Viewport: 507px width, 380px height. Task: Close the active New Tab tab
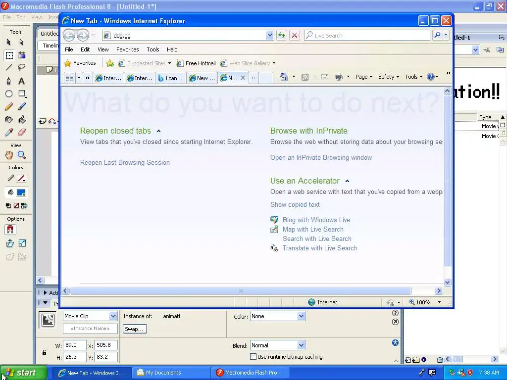pyautogui.click(x=243, y=78)
